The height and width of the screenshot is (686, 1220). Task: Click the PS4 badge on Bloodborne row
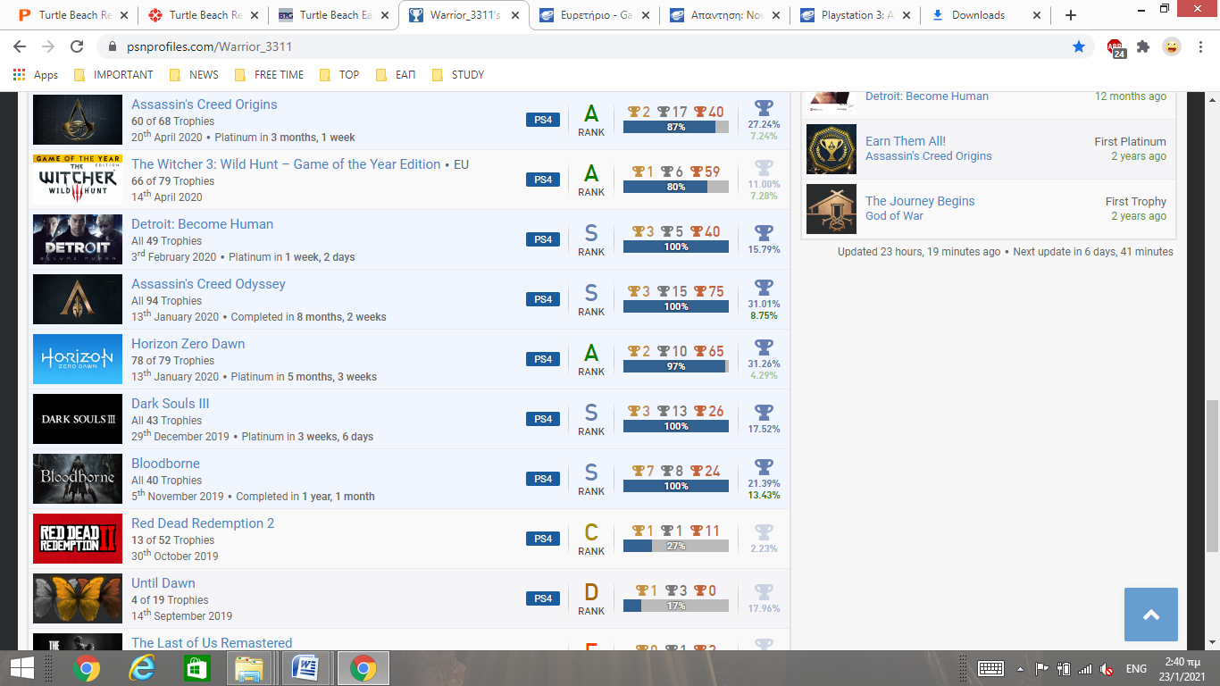543,479
